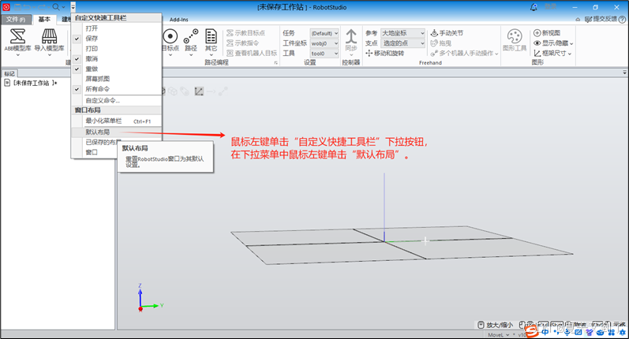Click the magnifier search icon in title bar
This screenshot has height=339, width=629.
coord(56,7)
